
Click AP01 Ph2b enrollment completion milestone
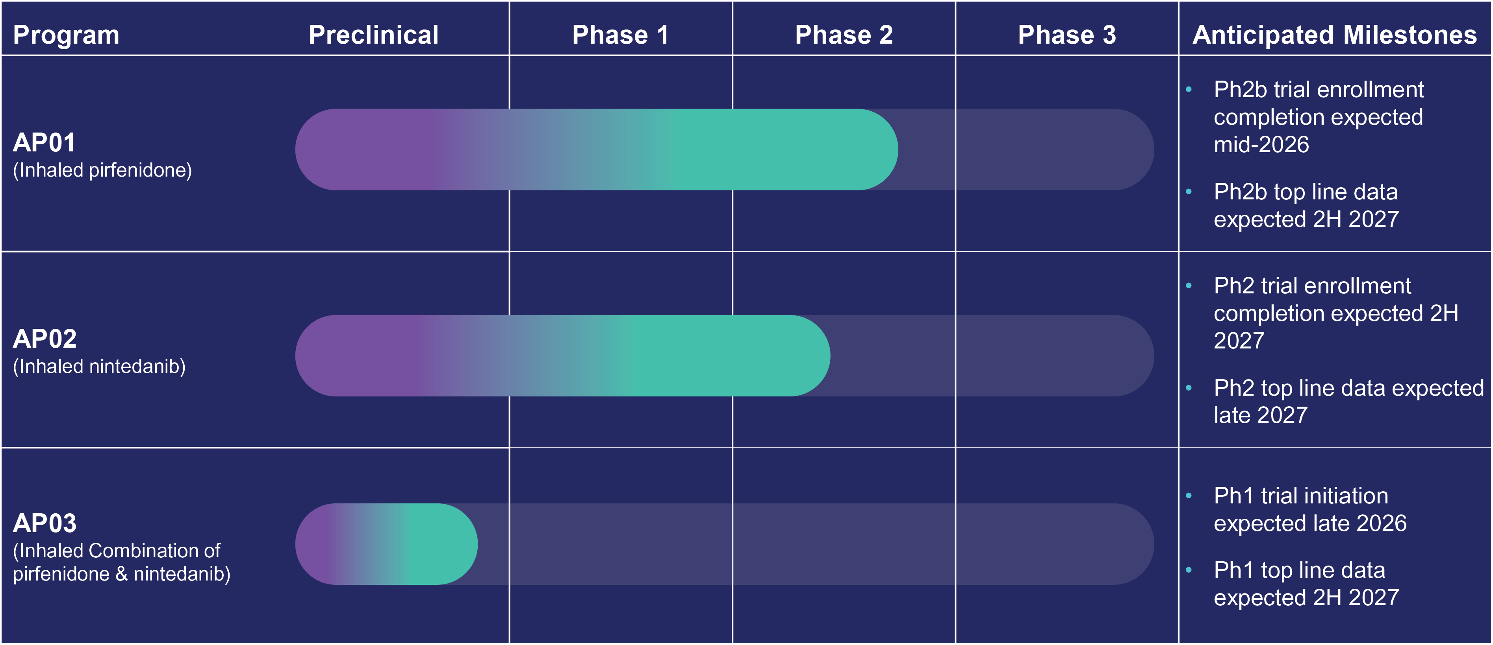click(x=1319, y=117)
